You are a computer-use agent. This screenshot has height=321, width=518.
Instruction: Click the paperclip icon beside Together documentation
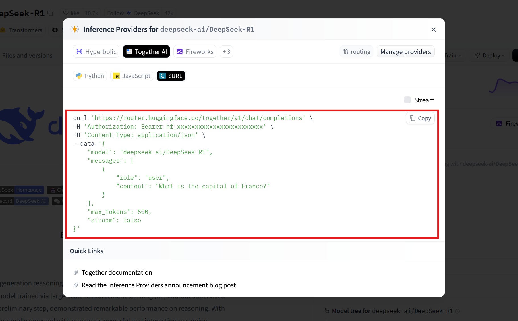tap(76, 272)
